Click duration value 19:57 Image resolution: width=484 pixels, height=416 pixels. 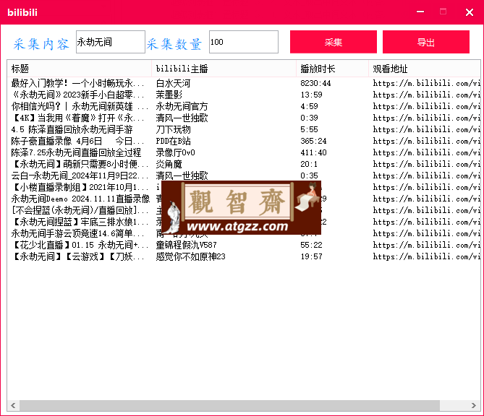click(311, 256)
